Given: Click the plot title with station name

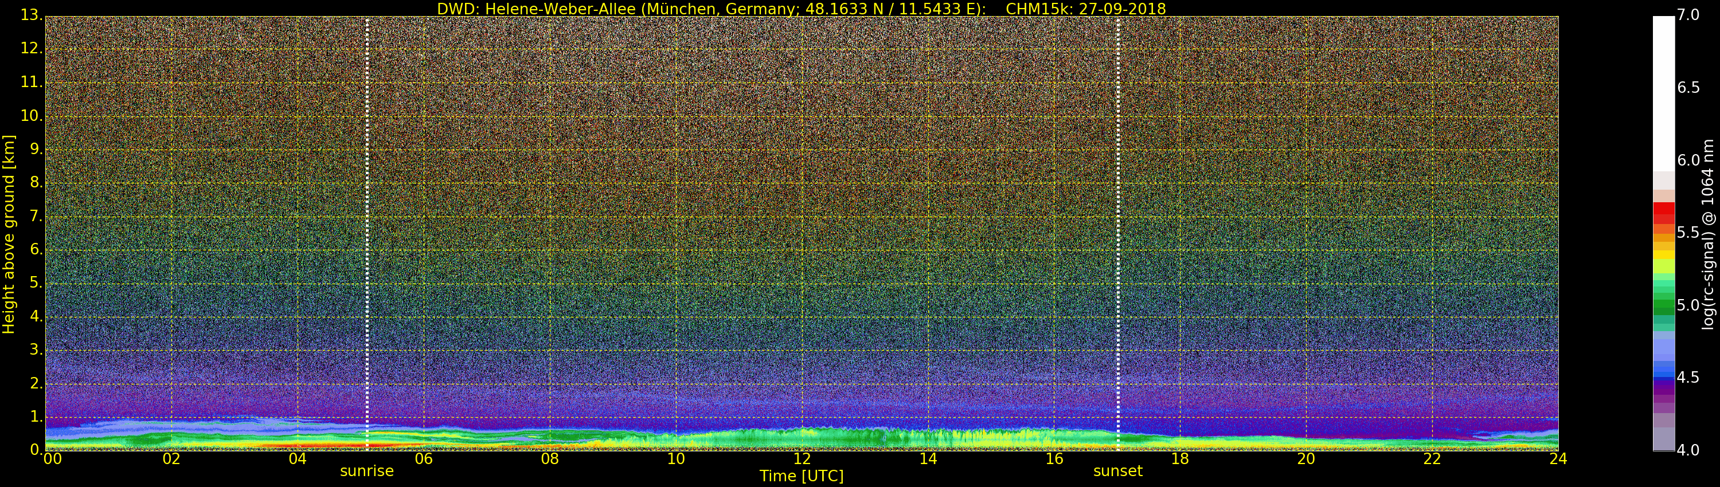Looking at the screenshot, I should click(800, 9).
